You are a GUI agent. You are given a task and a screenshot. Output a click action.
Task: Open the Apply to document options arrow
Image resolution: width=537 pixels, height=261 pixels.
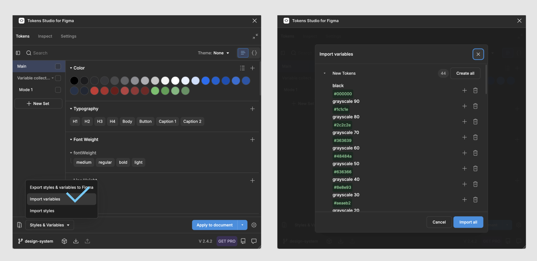pyautogui.click(x=242, y=225)
